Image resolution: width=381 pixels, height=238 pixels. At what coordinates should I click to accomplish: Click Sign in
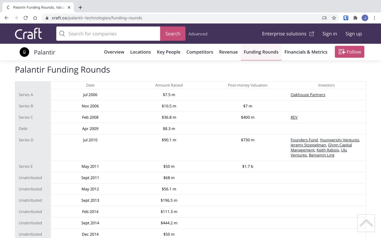330,34
